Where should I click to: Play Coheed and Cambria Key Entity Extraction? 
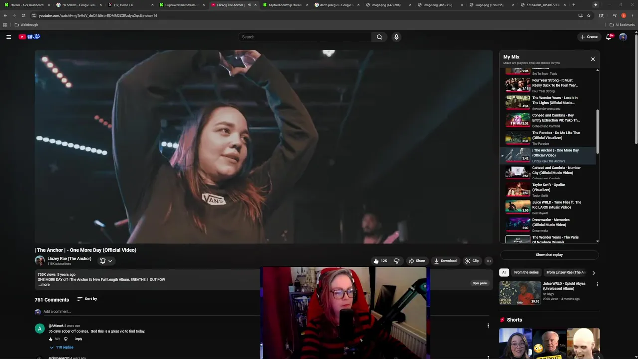click(547, 120)
